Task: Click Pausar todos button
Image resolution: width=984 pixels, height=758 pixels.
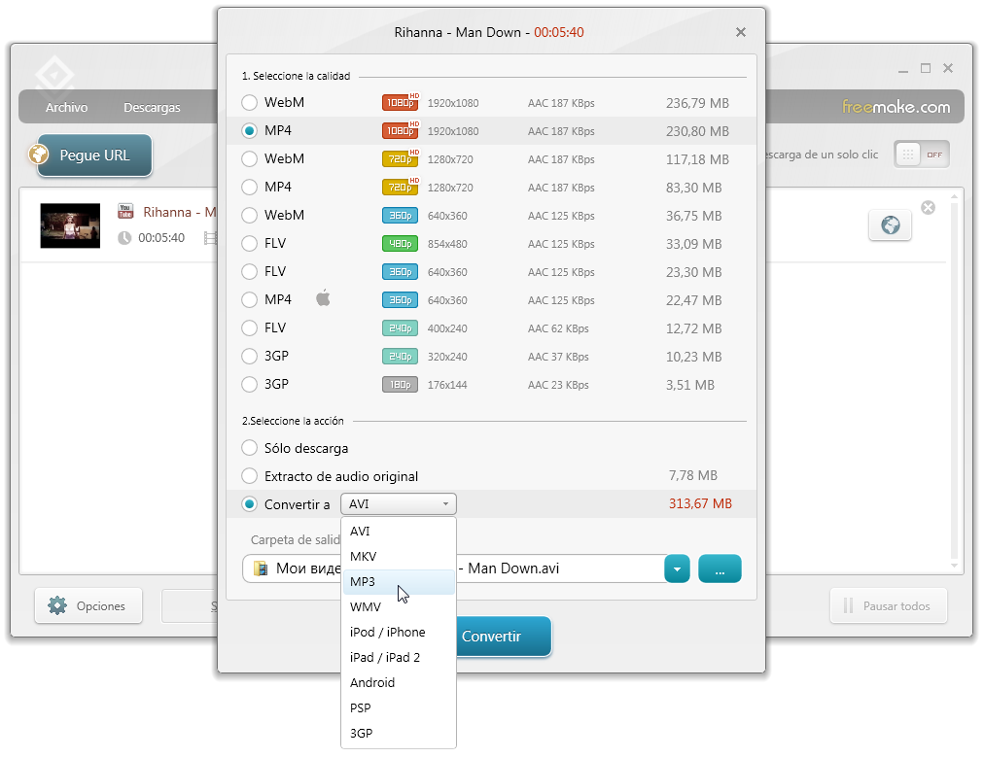Action: [x=888, y=605]
